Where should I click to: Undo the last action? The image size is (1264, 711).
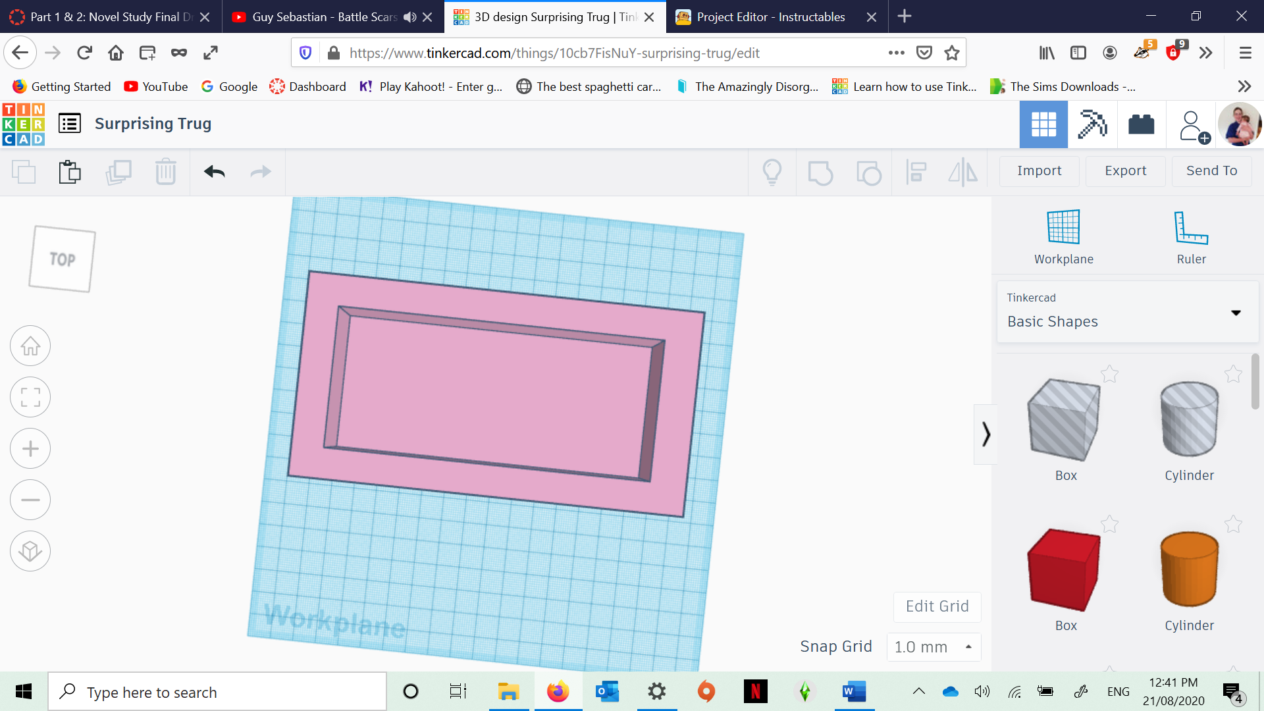pos(215,172)
